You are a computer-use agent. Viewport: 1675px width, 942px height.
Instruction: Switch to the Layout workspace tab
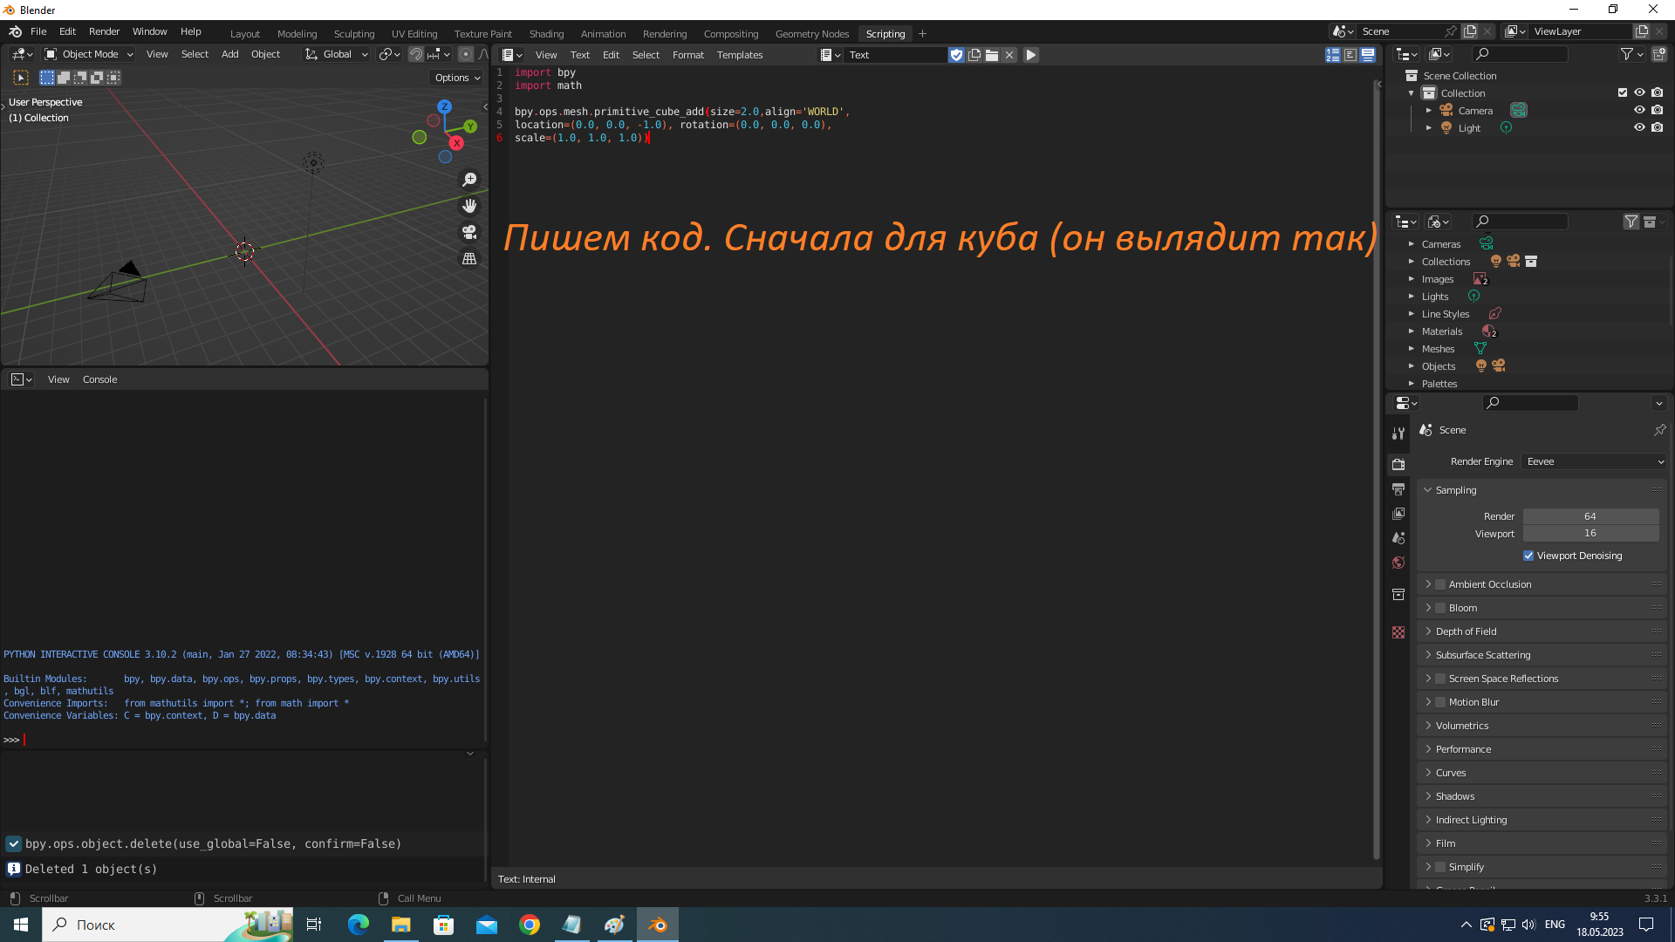(245, 34)
